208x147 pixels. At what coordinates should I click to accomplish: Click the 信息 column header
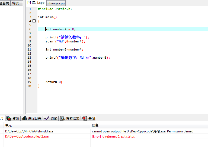149,125
